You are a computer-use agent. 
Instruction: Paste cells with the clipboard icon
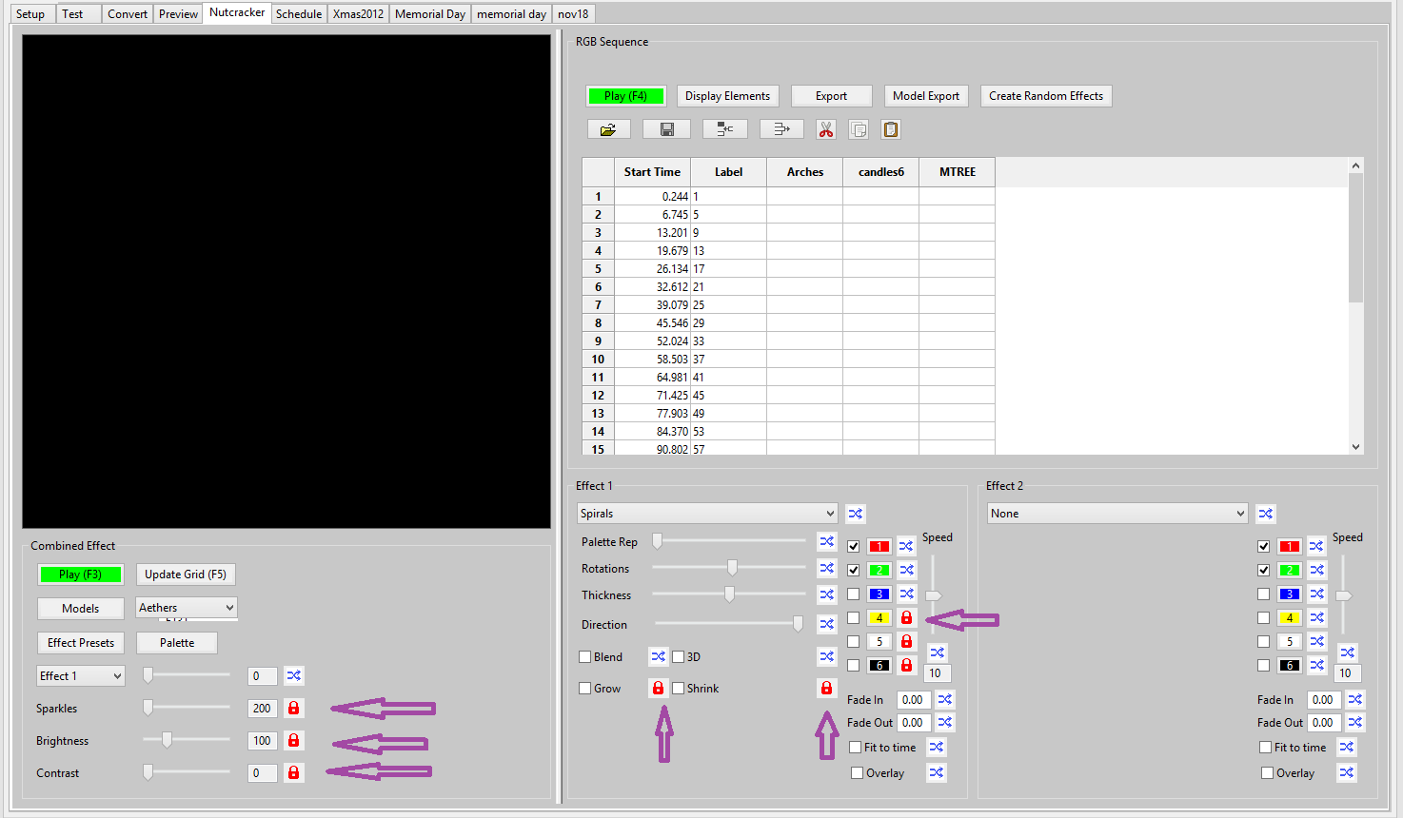[x=891, y=129]
